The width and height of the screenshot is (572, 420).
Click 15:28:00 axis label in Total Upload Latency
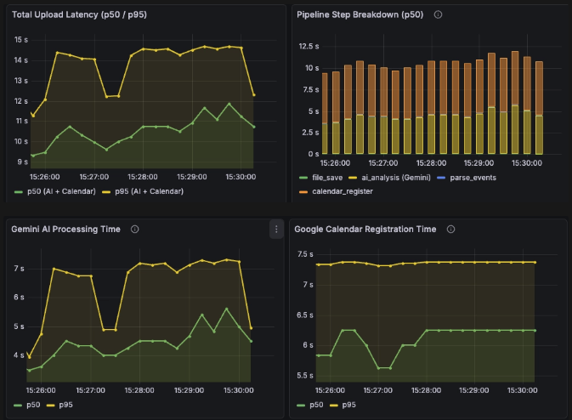[142, 176]
